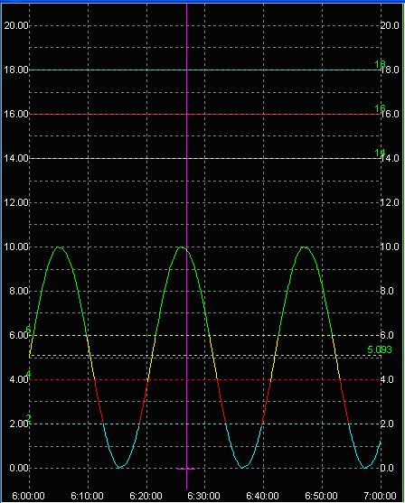This screenshot has height=503, width=405.
Task: Select the 12.00 label on the left axis
Action: 16,203
